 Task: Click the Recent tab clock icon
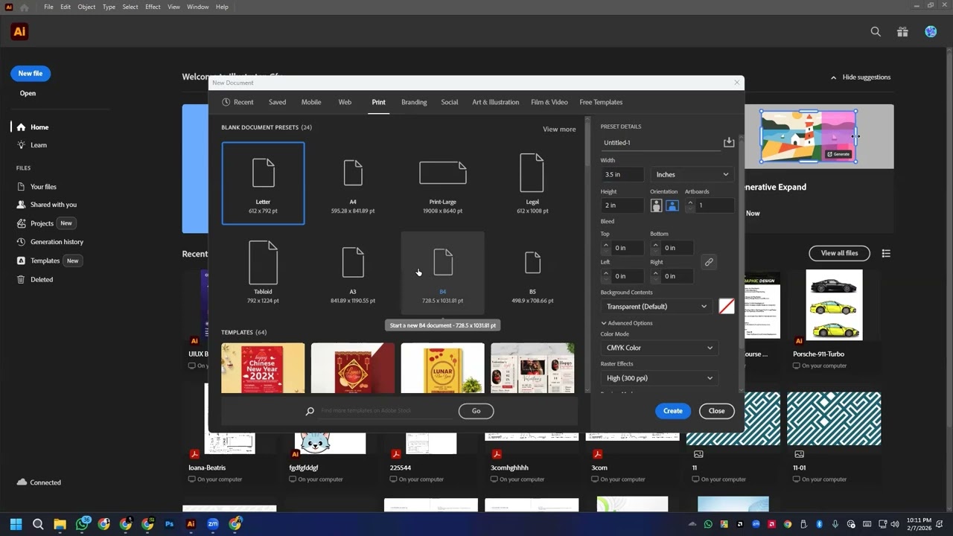coord(226,102)
